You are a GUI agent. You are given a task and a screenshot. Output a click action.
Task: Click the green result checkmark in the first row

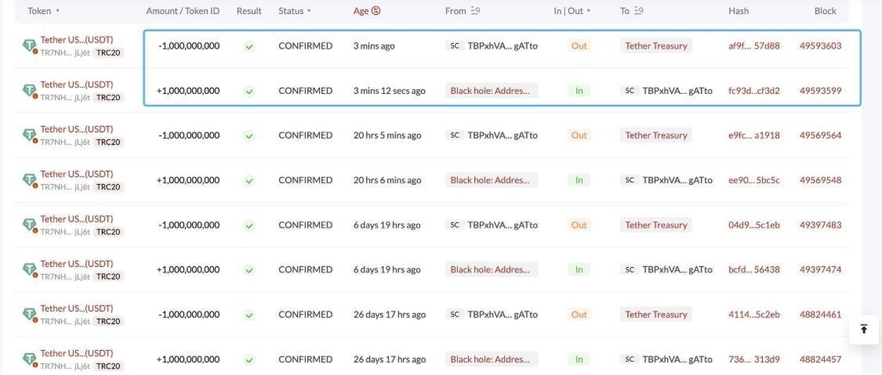[x=249, y=46]
